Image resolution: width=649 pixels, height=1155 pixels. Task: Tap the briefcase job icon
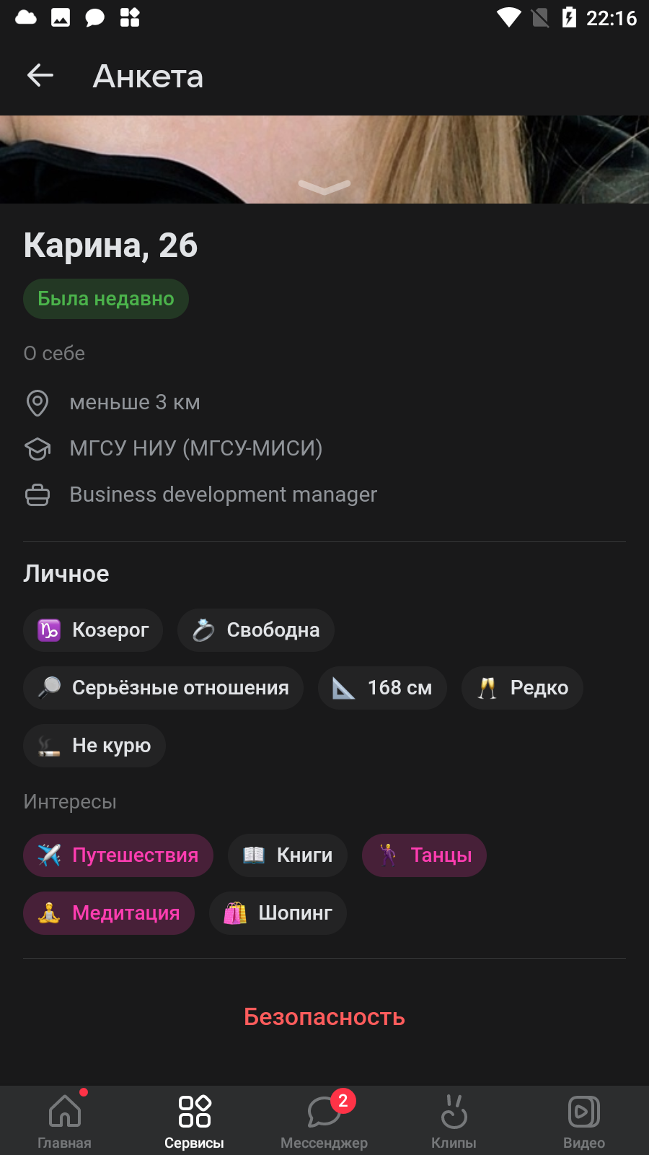pyautogui.click(x=37, y=495)
